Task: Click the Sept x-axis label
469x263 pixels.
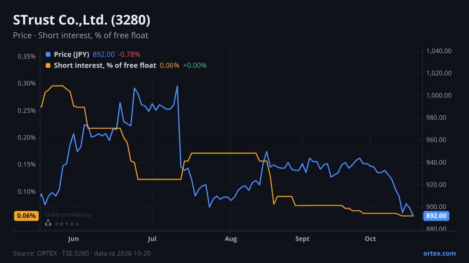Action: [302, 239]
